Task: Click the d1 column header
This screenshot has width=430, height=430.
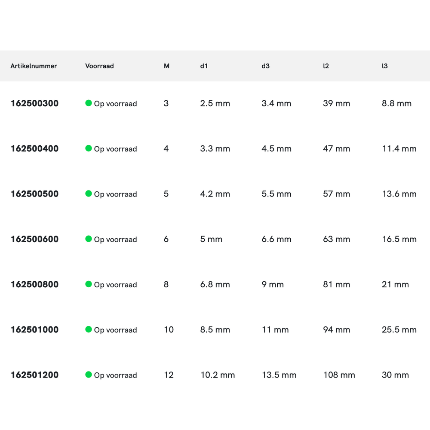Action: pyautogui.click(x=204, y=66)
